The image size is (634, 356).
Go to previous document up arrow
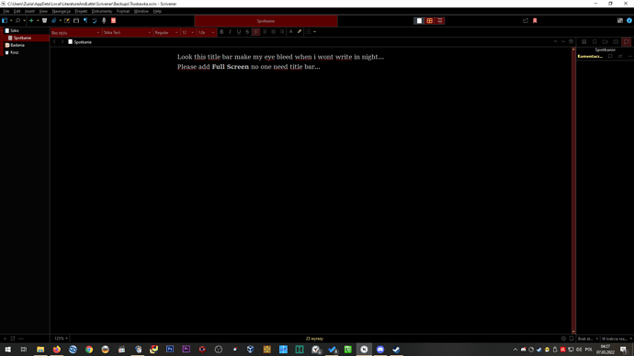click(x=555, y=42)
